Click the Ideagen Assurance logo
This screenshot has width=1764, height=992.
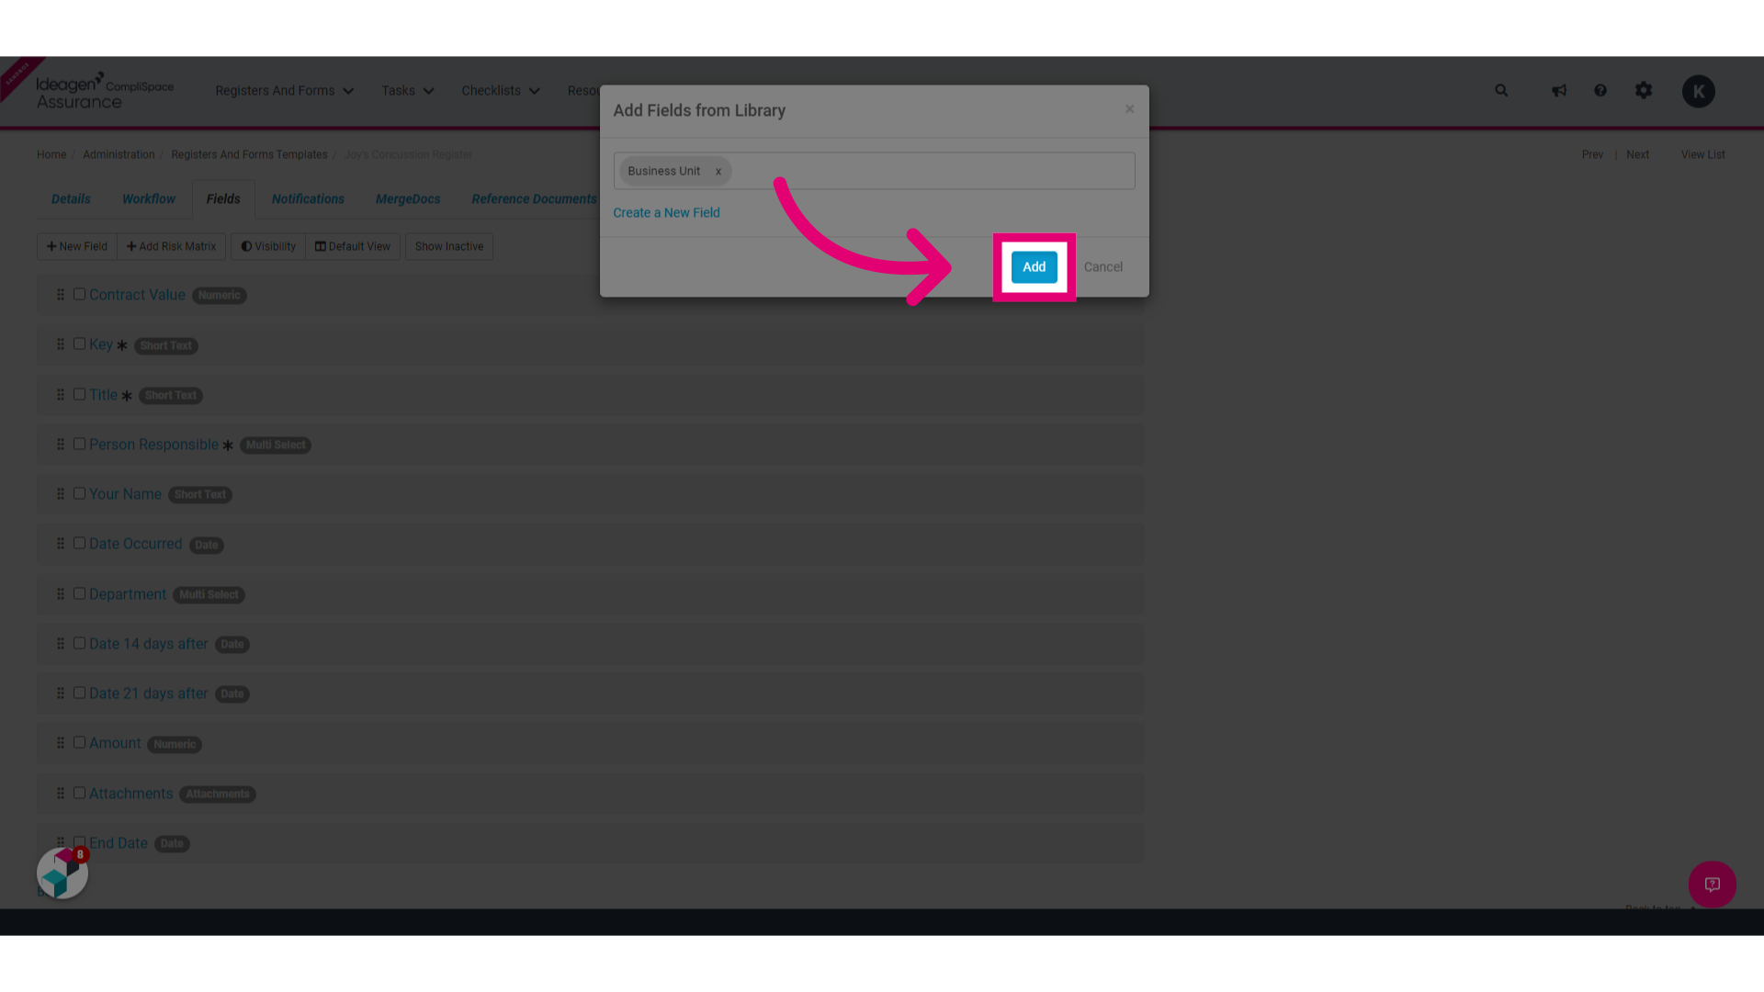pyautogui.click(x=104, y=92)
